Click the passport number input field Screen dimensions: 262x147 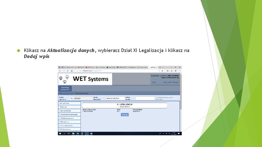click(83, 98)
